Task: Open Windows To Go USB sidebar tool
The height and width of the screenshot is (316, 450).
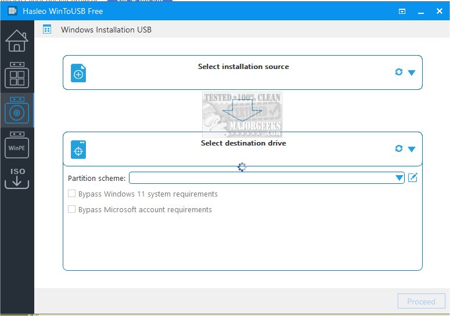Action: coord(17,75)
